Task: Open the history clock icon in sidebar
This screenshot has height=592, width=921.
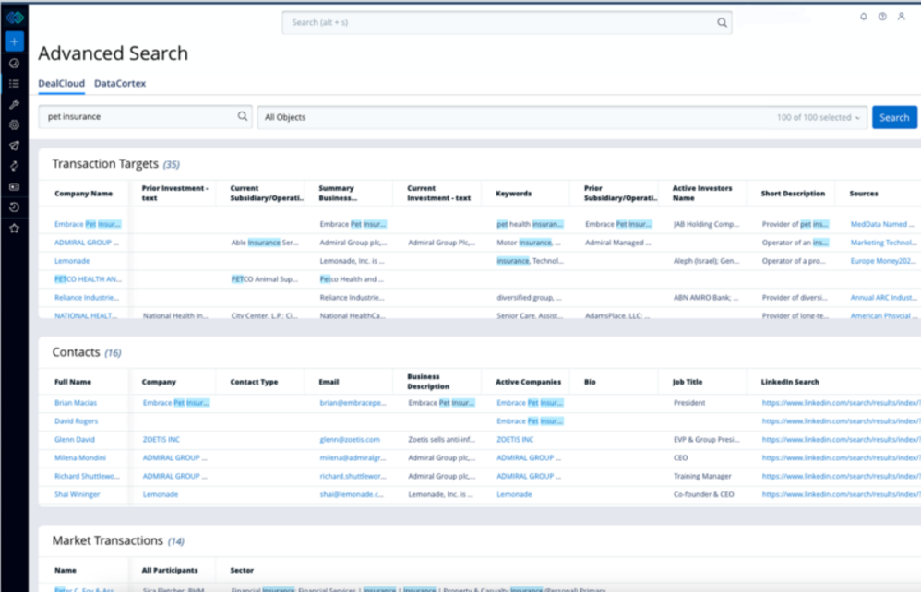Action: pos(14,207)
